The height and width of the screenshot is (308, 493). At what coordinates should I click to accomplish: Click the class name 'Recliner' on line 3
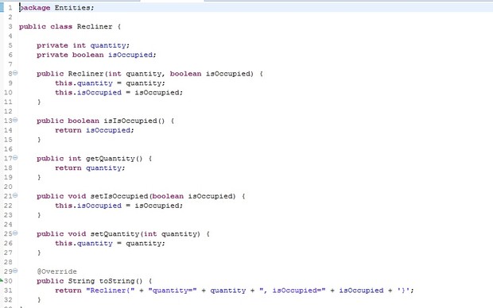[95, 27]
